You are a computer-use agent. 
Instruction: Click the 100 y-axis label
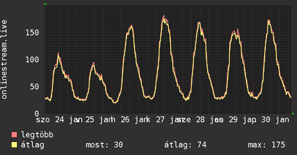click(32, 60)
